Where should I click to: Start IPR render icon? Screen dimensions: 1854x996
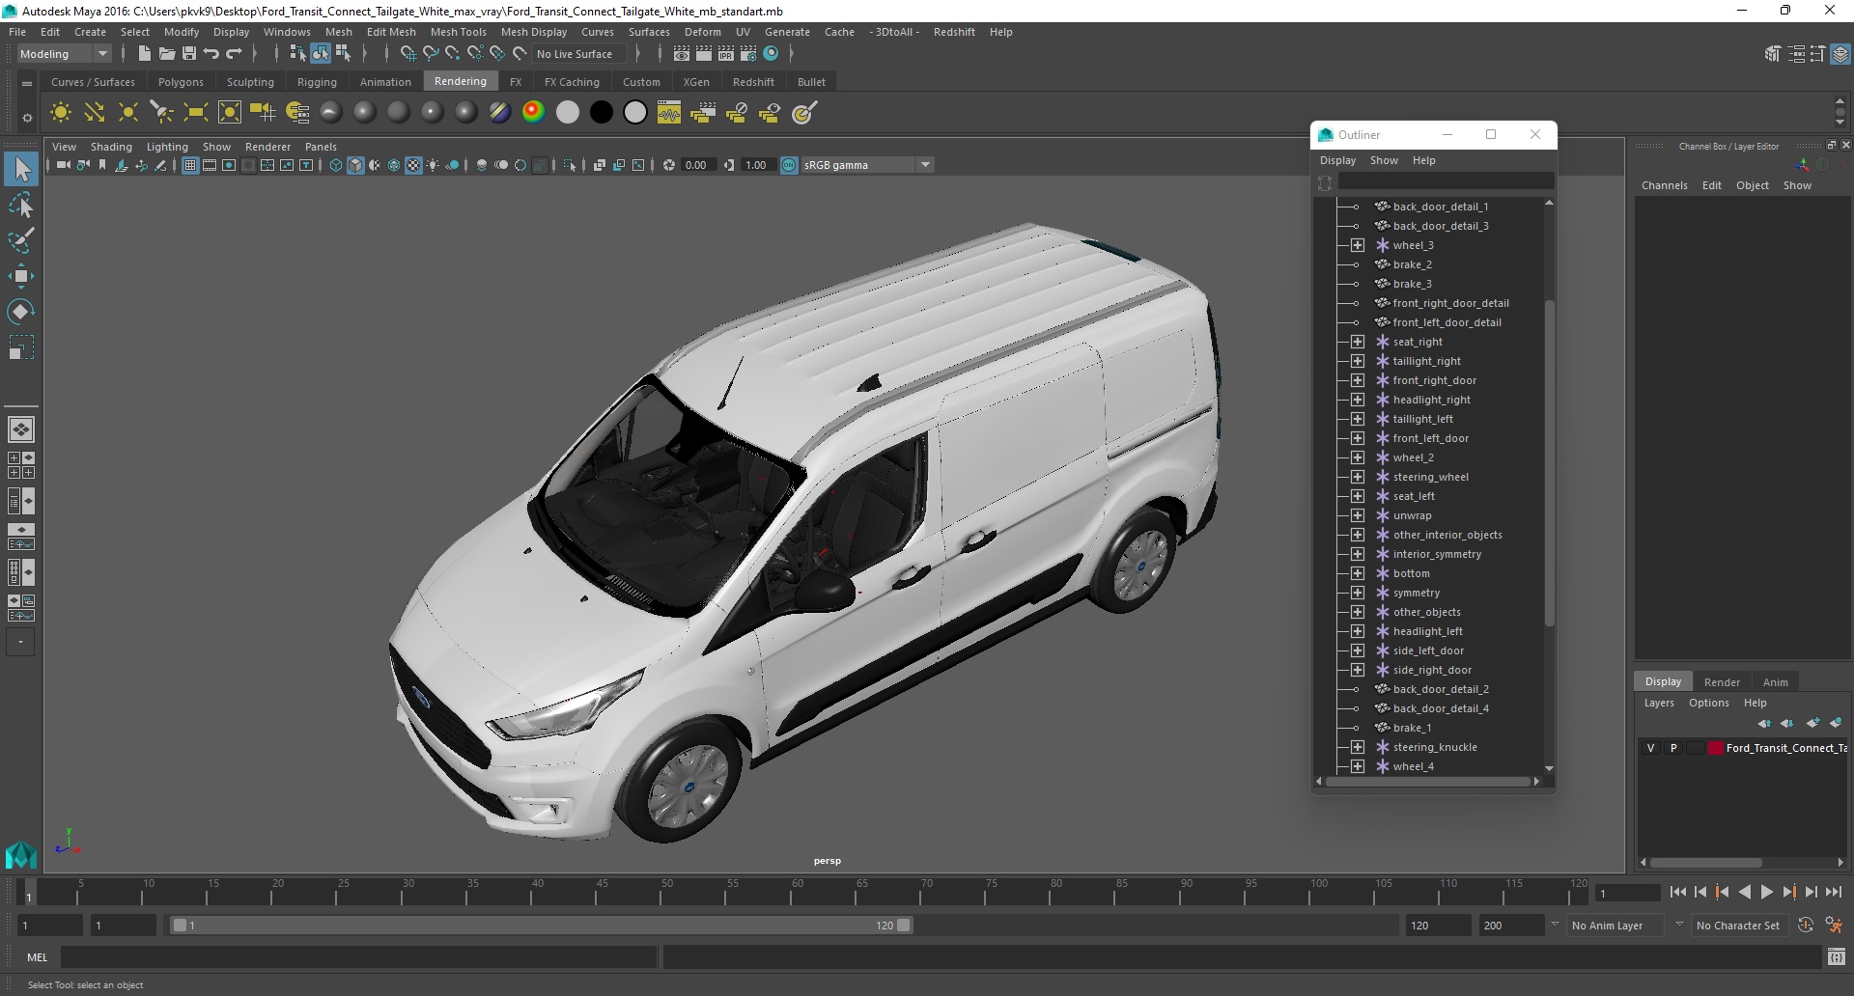(726, 54)
